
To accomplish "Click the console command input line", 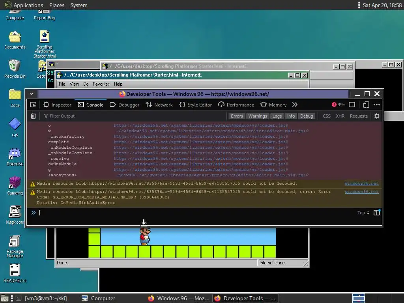I will (196, 213).
